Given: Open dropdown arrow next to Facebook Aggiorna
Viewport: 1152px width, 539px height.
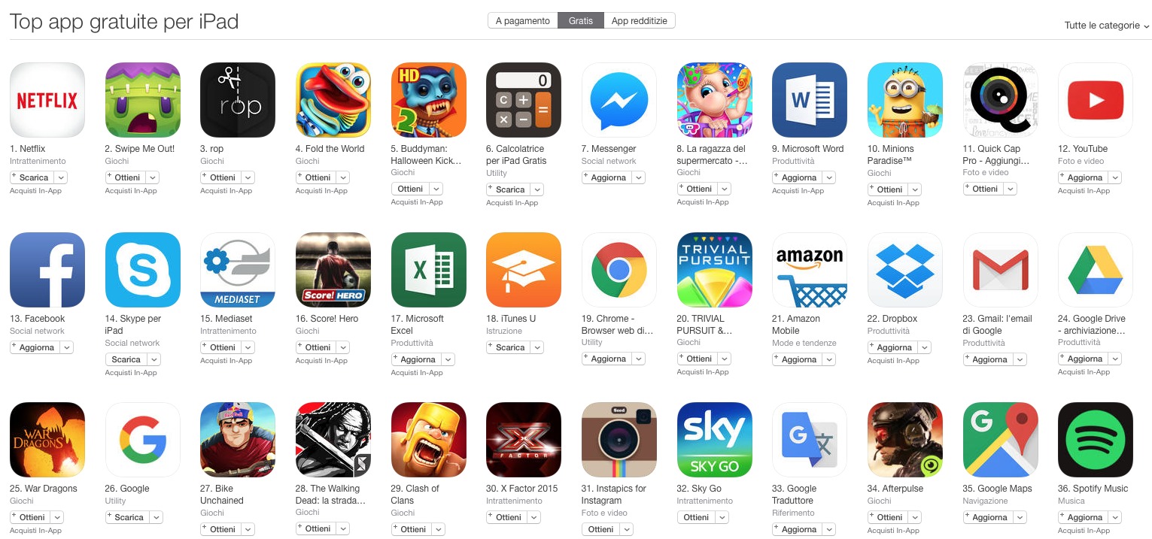Looking at the screenshot, I should tap(67, 347).
